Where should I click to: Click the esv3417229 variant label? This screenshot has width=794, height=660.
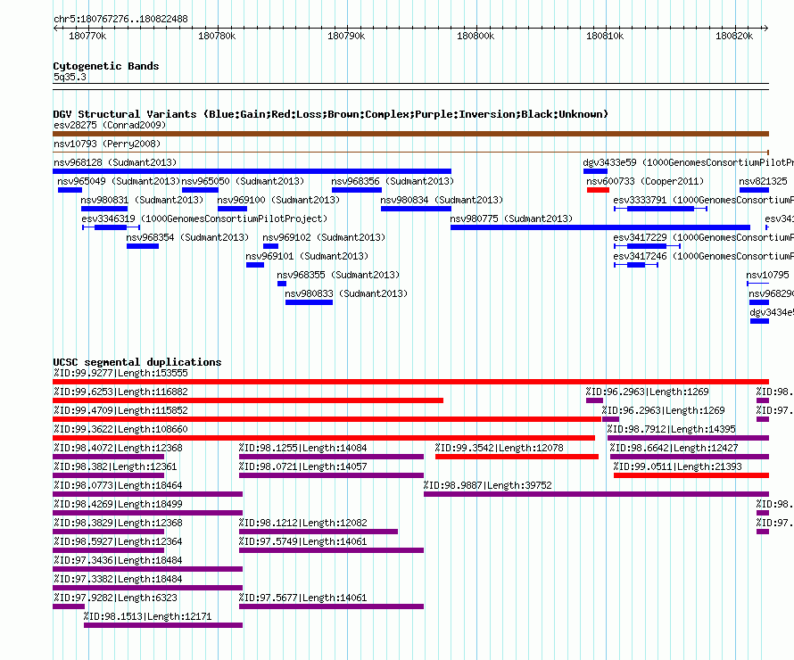pyautogui.click(x=703, y=237)
